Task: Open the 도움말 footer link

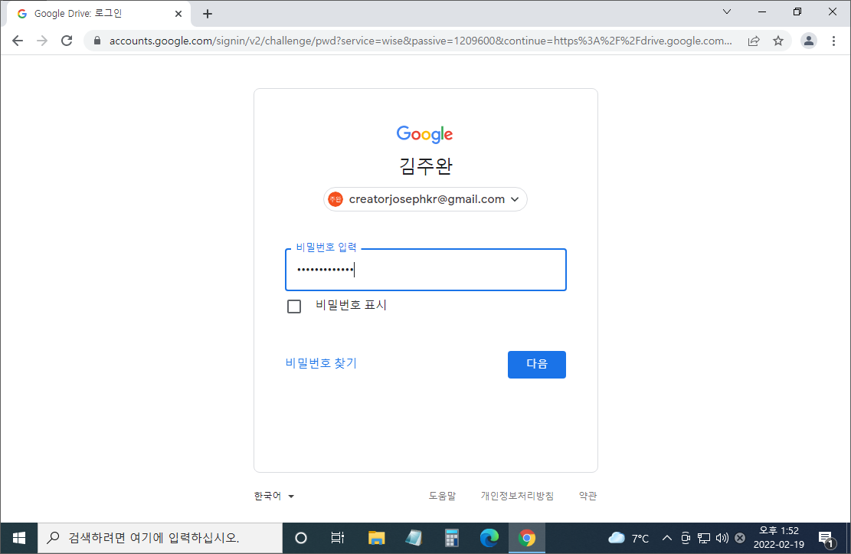Action: pos(442,496)
